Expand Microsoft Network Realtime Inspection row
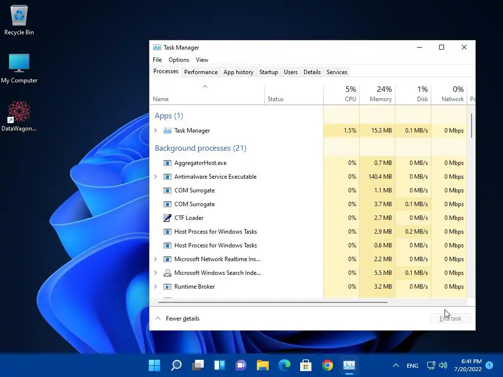The height and width of the screenshot is (377, 503). [x=156, y=259]
